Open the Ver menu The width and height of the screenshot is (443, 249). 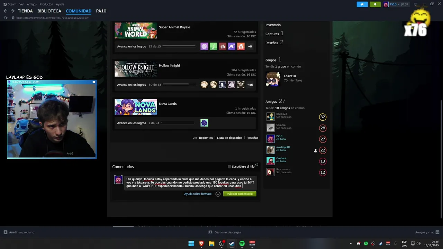pyautogui.click(x=21, y=4)
